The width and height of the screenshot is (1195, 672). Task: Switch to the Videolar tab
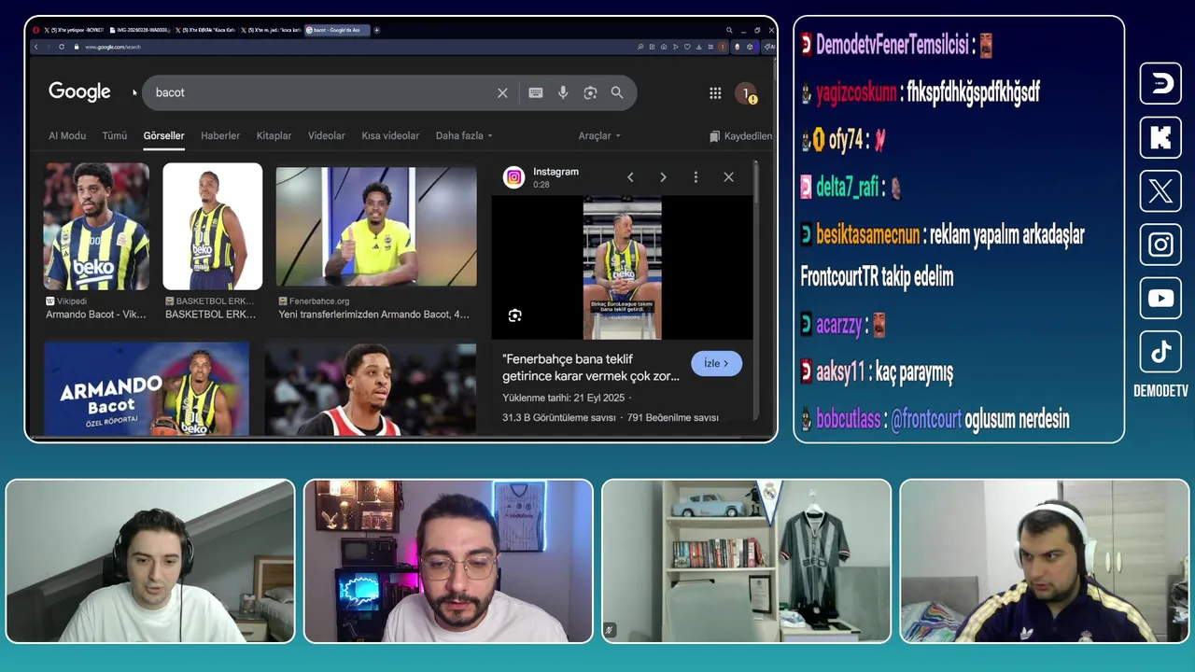[x=327, y=136]
